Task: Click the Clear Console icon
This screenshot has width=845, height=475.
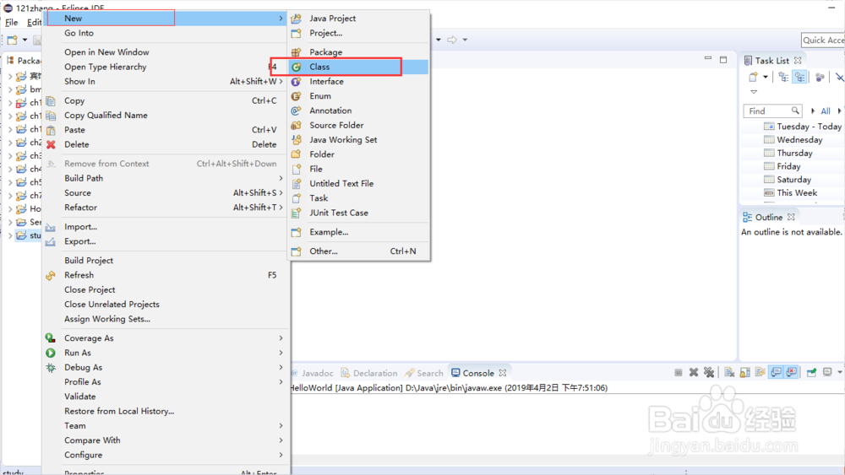Action: [729, 372]
